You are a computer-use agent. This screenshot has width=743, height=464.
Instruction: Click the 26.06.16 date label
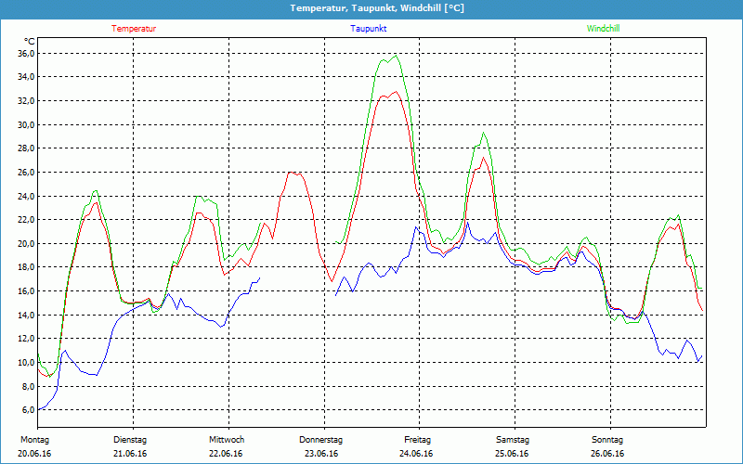[607, 454]
